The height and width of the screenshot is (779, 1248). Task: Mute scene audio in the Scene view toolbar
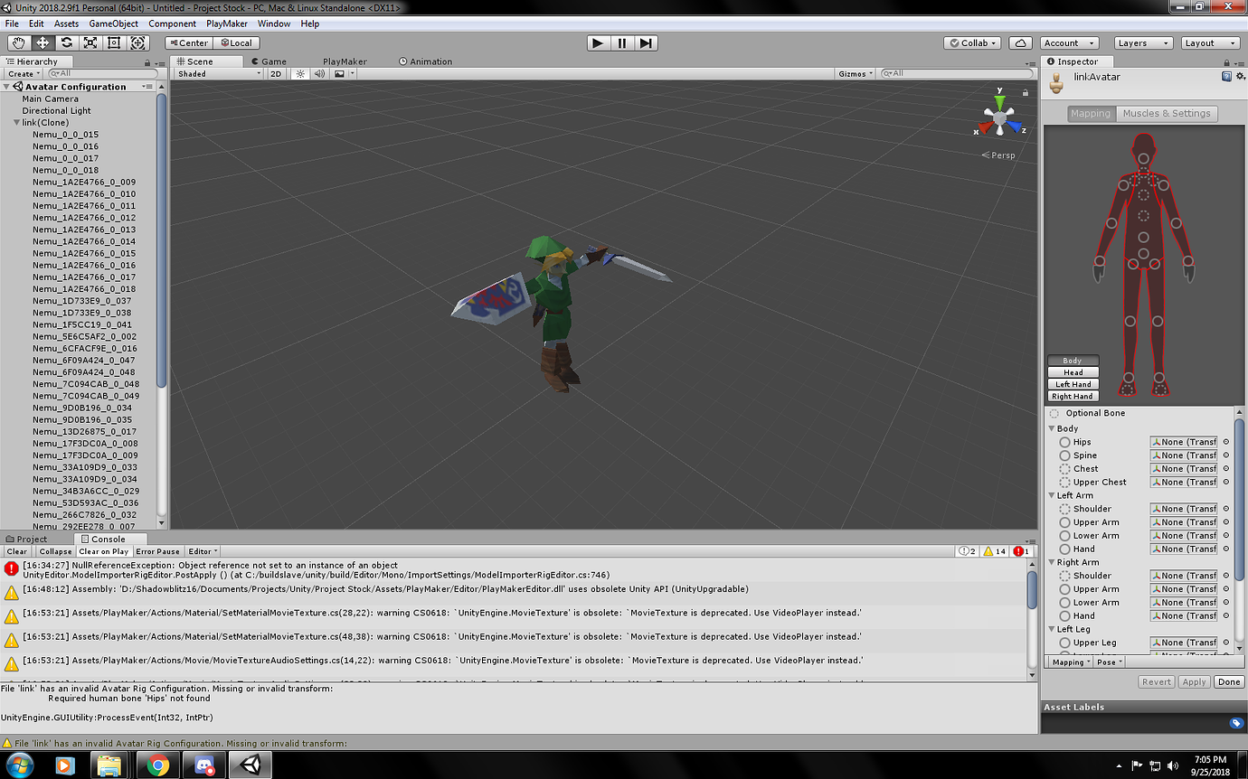[318, 73]
